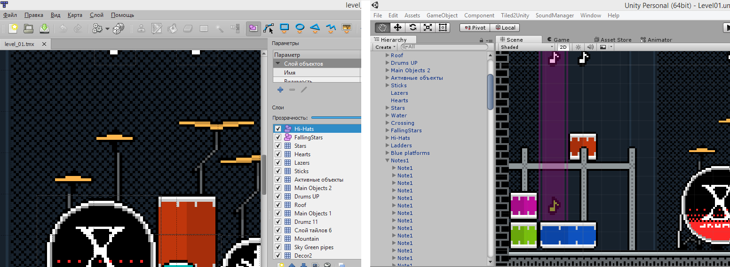This screenshot has width=730, height=267.
Task: Select Unity's Rotate tool
Action: click(413, 27)
